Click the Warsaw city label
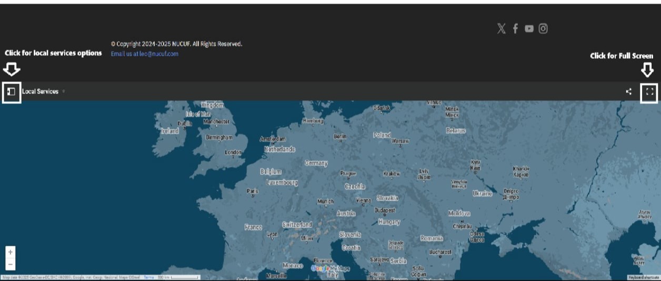Image resolution: width=661 pixels, height=281 pixels. coord(400,141)
